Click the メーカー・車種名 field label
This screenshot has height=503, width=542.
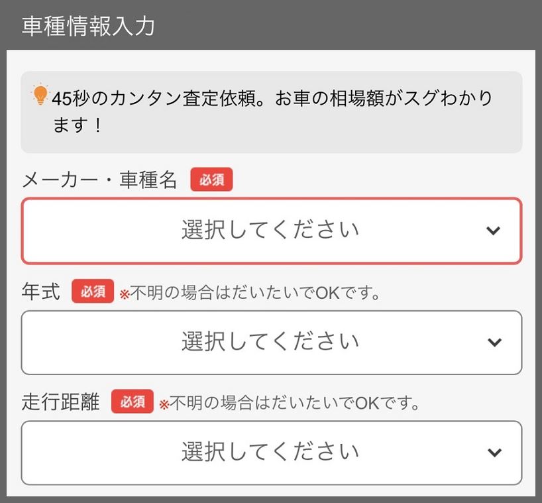coord(100,180)
